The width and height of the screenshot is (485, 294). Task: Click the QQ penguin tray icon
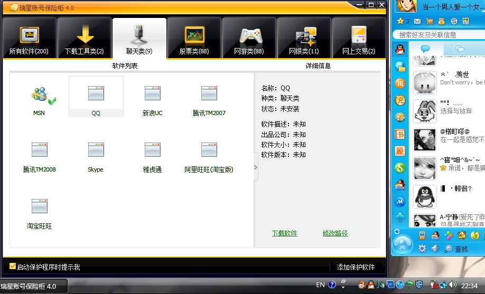pyautogui.click(x=370, y=284)
